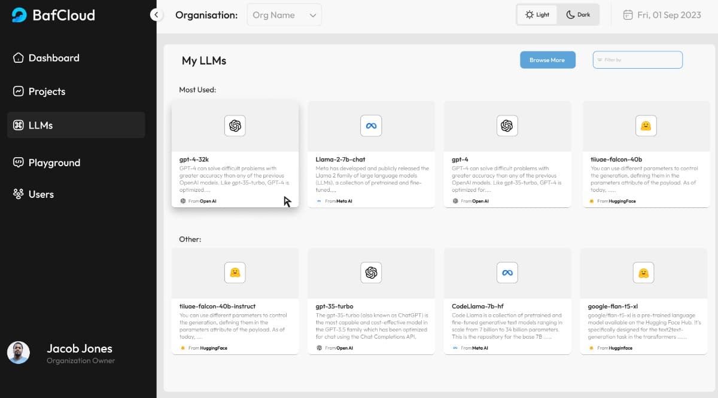Collapse the sidebar with the chevron button
This screenshot has height=398, width=718.
(x=157, y=15)
